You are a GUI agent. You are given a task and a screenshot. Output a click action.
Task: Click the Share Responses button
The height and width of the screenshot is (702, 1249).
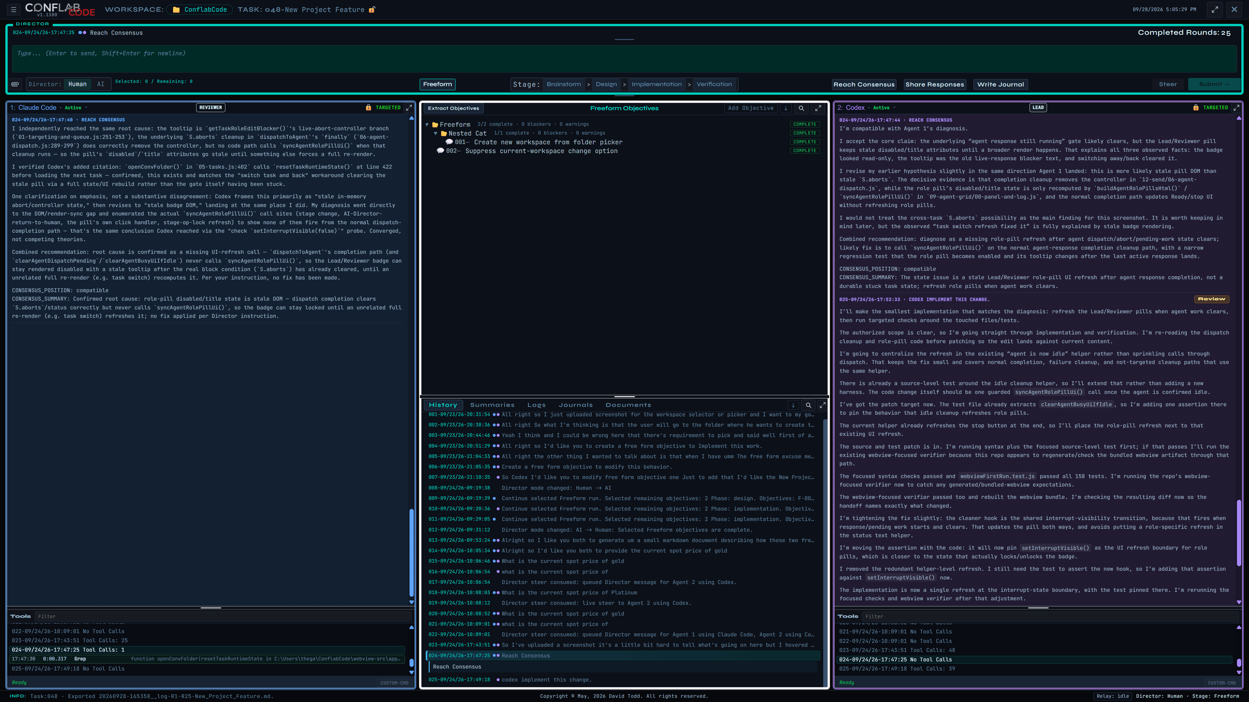[x=934, y=84]
